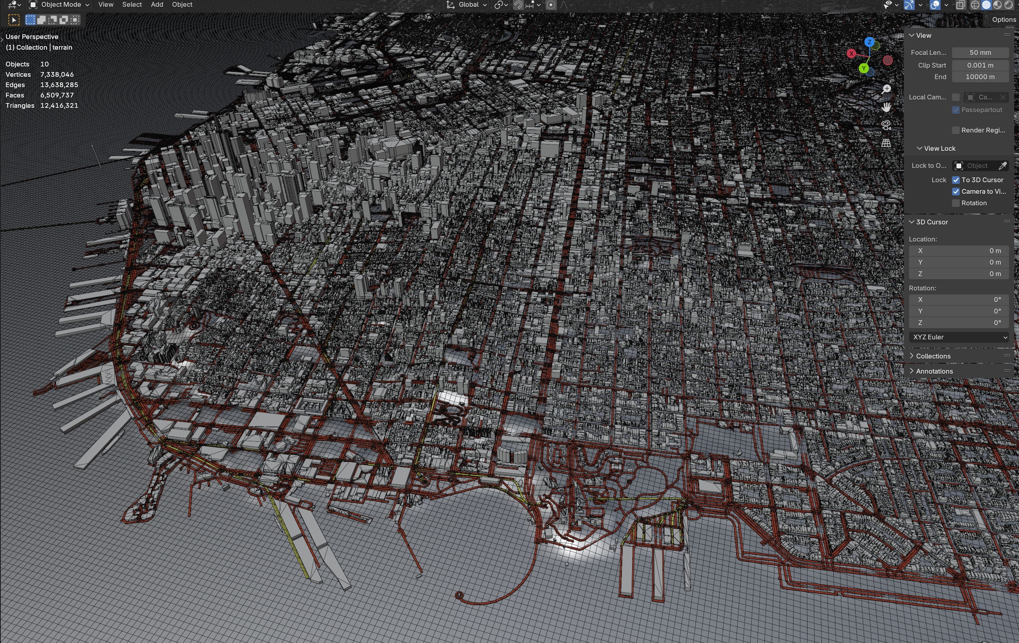Viewport: 1019px width, 643px height.
Task: Open the Object Mode dropdown
Action: [x=59, y=5]
